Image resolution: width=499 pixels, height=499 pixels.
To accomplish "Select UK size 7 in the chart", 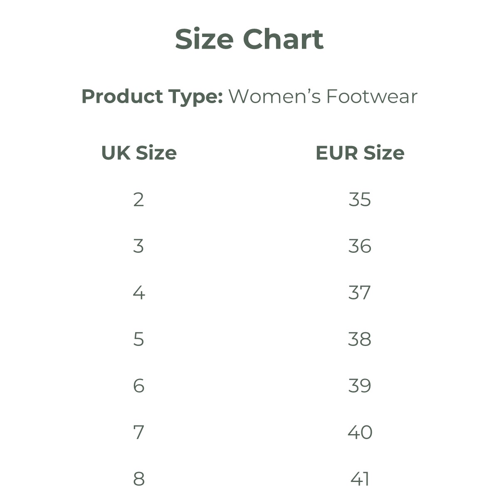I will click(x=138, y=432).
